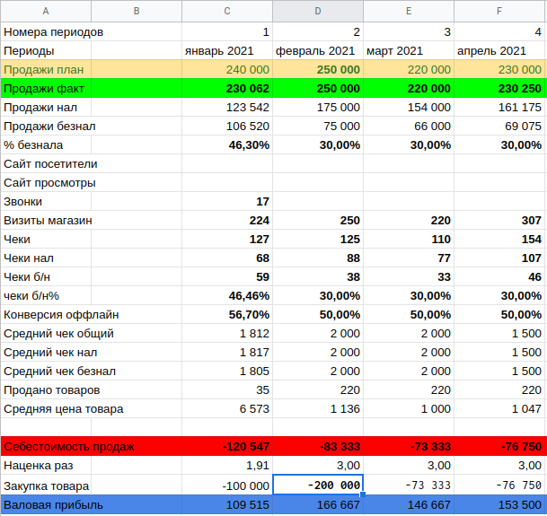The width and height of the screenshot is (547, 516).
Task: Click the 'Периоды' label cell
Action: click(x=29, y=51)
